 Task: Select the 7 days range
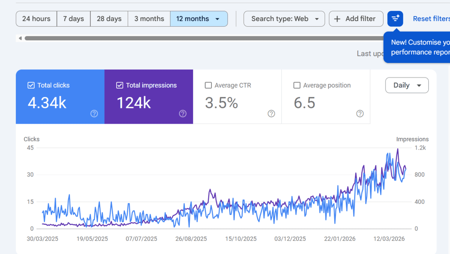pos(73,19)
